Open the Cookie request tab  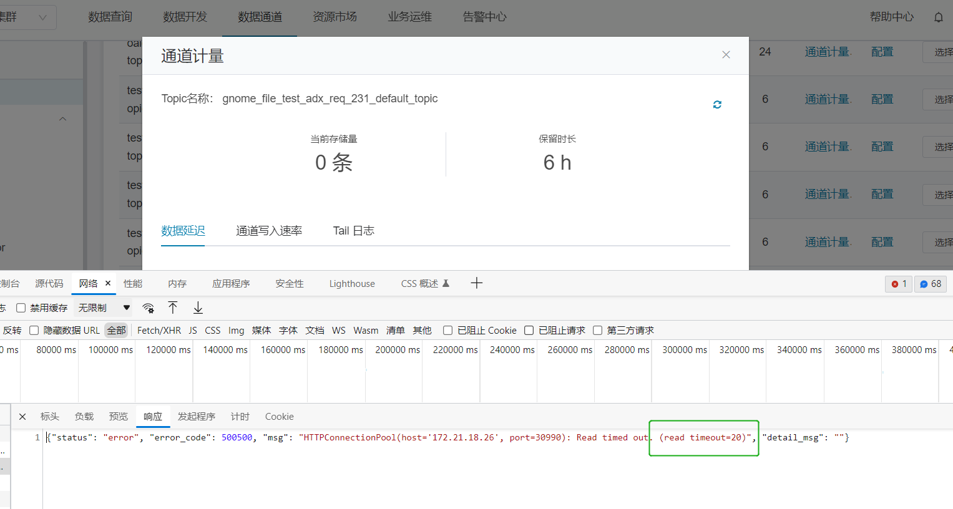point(279,417)
